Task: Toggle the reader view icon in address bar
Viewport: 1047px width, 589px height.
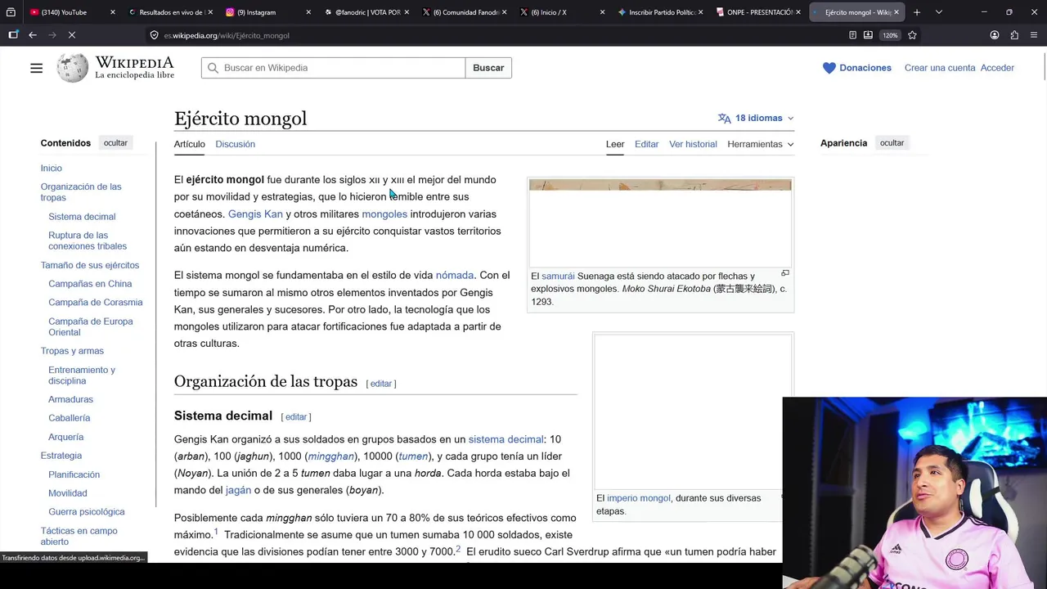Action: pyautogui.click(x=852, y=35)
